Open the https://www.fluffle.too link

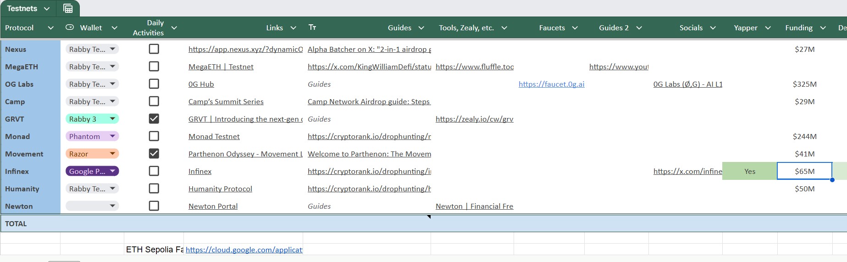coord(475,67)
